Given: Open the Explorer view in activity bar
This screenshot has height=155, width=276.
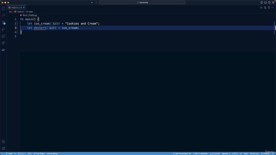Looking at the screenshot, I should [x=3, y=9].
